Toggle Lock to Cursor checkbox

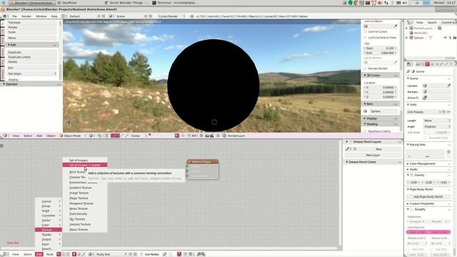click(366, 31)
